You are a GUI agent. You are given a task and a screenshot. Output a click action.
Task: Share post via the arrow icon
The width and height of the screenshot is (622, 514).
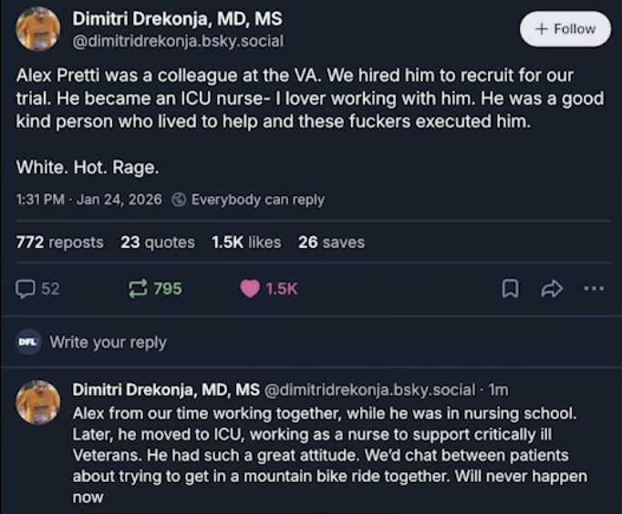coord(552,289)
